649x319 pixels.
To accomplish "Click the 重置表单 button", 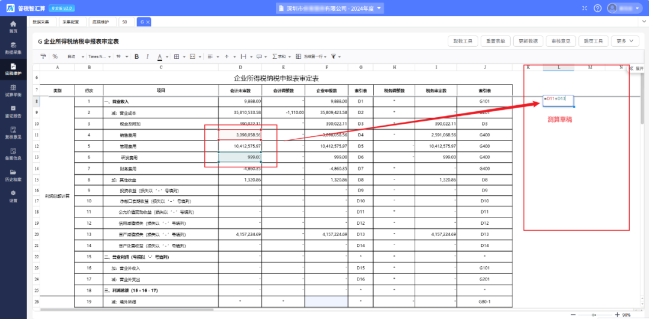I will click(496, 41).
